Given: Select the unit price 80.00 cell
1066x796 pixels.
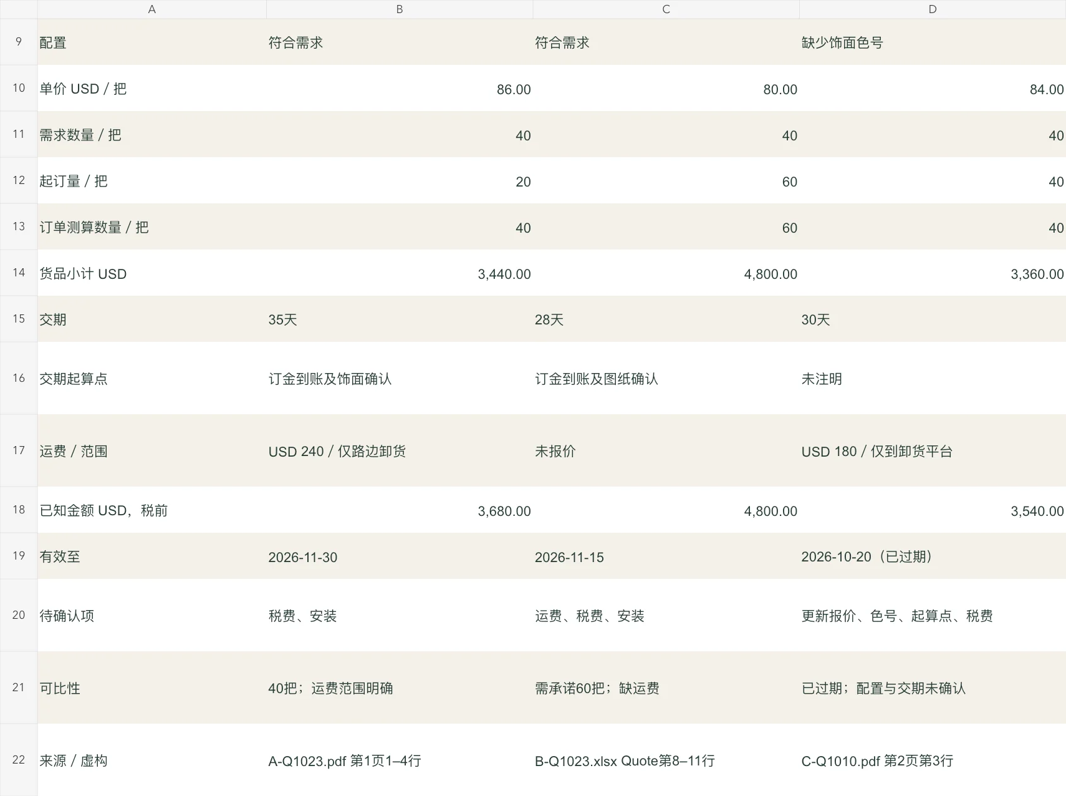Looking at the screenshot, I should pyautogui.click(x=666, y=89).
